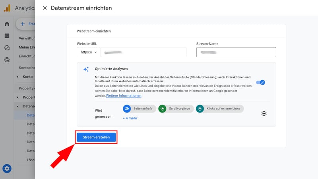Open the Weitere Informationen link
This screenshot has width=318, height=179.
(124, 95)
